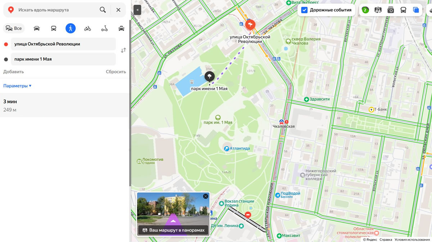Open street panoramas layer in map toolbar
The width and height of the screenshot is (432, 242).
pos(378,10)
